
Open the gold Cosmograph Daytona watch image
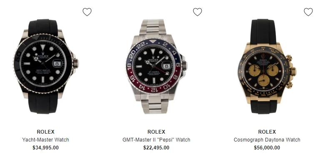point(266,67)
